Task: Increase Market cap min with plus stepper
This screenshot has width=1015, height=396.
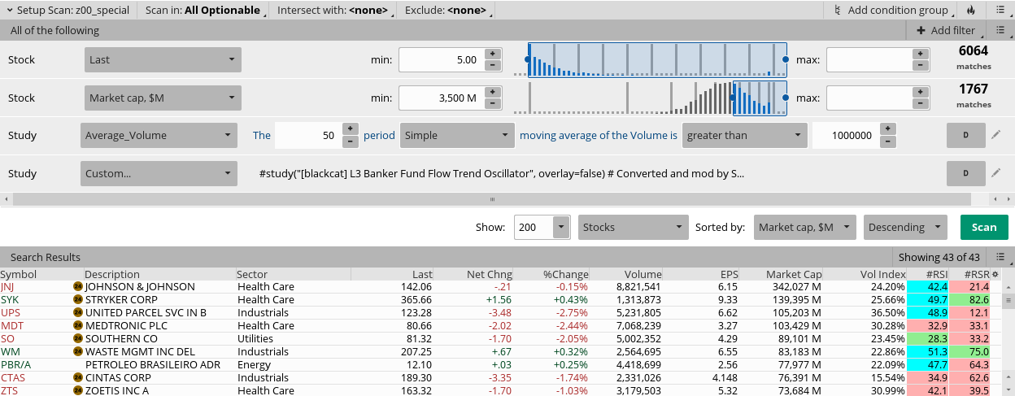Action: tap(492, 92)
